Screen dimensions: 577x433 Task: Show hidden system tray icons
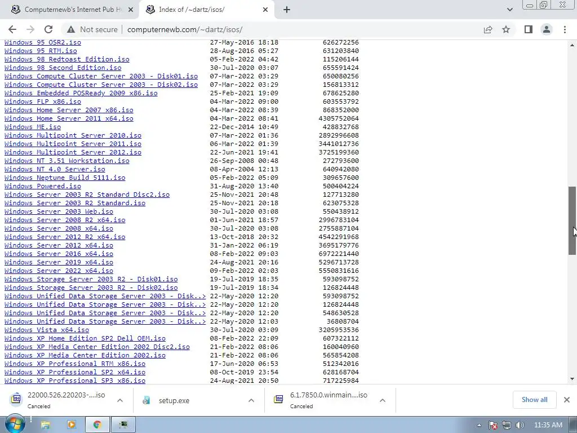479,425
